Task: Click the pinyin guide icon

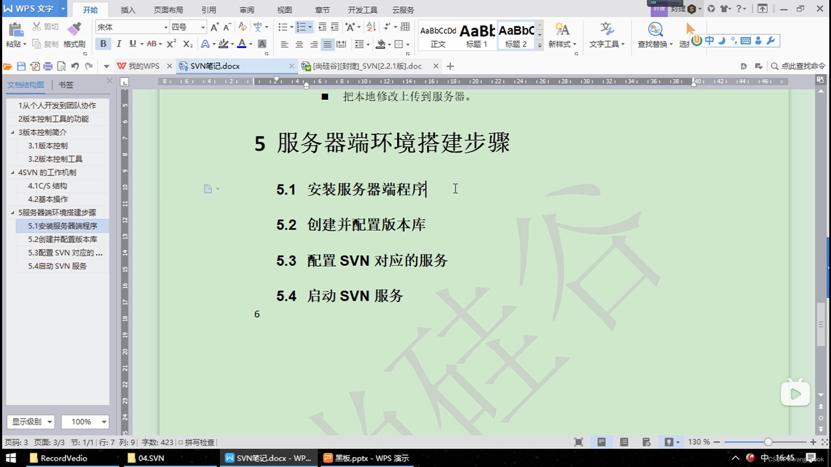Action: 258,26
